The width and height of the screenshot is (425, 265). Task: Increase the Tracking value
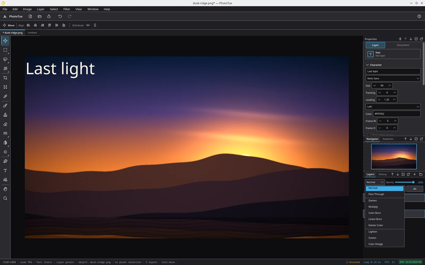click(395, 93)
